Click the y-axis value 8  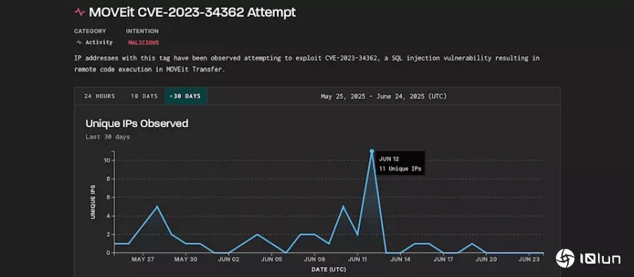(x=108, y=179)
